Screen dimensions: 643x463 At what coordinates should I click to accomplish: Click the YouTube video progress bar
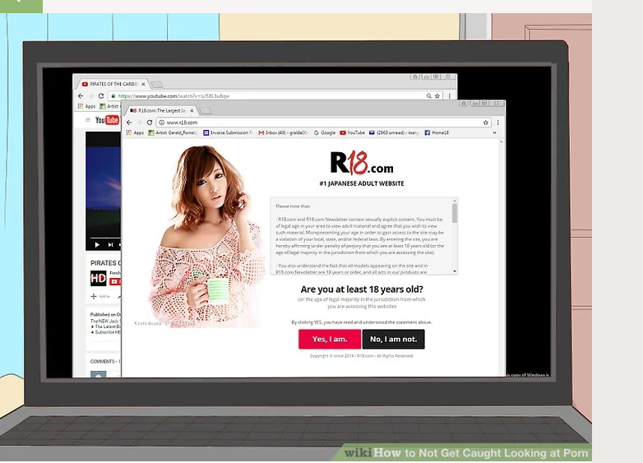[105, 238]
